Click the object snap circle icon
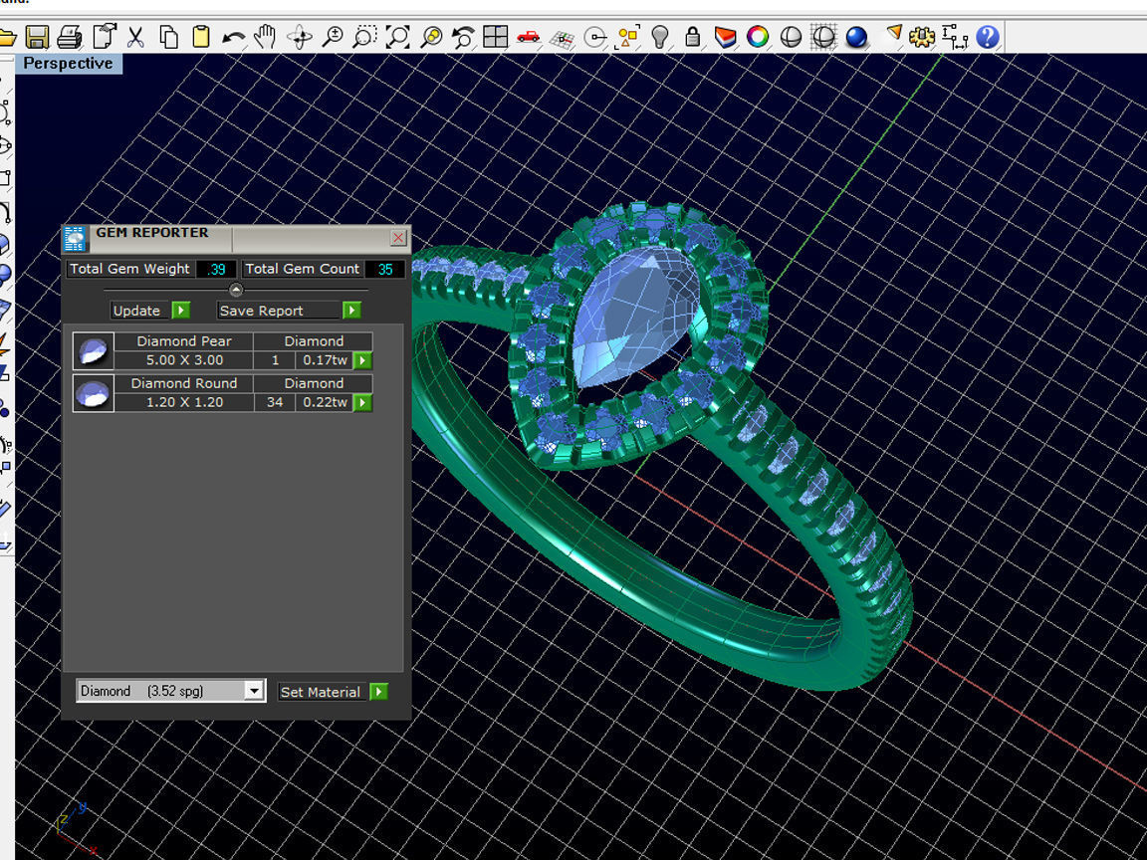Image resolution: width=1147 pixels, height=860 pixels. 595,37
